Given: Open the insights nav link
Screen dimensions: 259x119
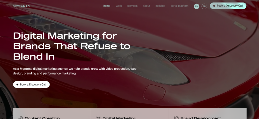Looking at the screenshot, I should (160, 6).
